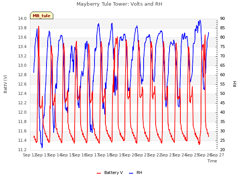Viewport: 240px width, 180px height.
Task: Click the 50 value on RH axis
Action: [x=222, y=93]
